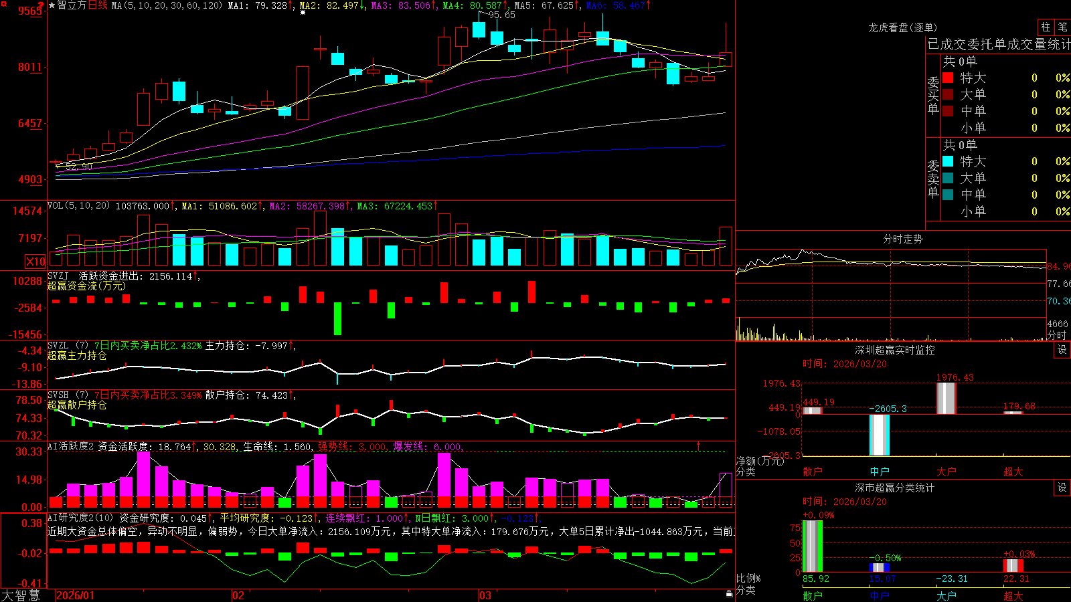Click the SVSH (7) indicator name
1071x602 pixels.
click(x=68, y=395)
